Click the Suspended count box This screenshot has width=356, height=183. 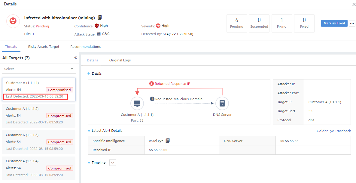pos(259,23)
